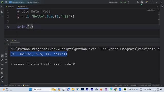Open run toolbar more options
The height and width of the screenshot is (92, 164).
click(12, 44)
